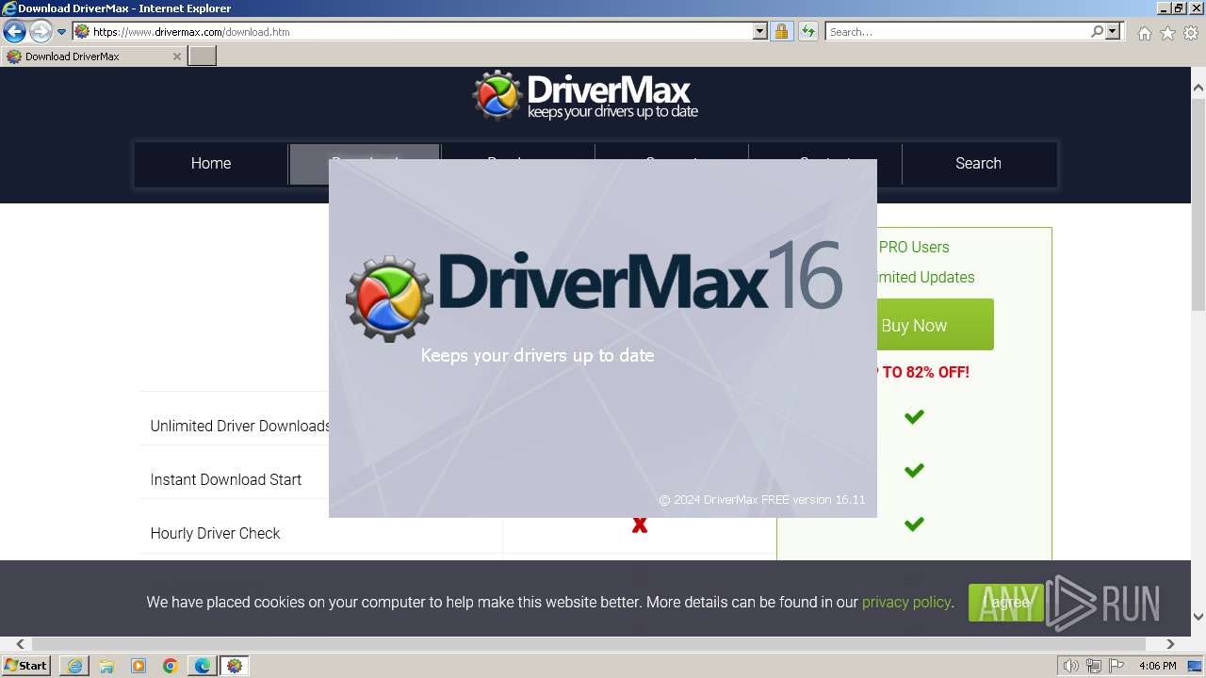Open the Windows Start menu
The height and width of the screenshot is (678, 1206).
pos(26,666)
